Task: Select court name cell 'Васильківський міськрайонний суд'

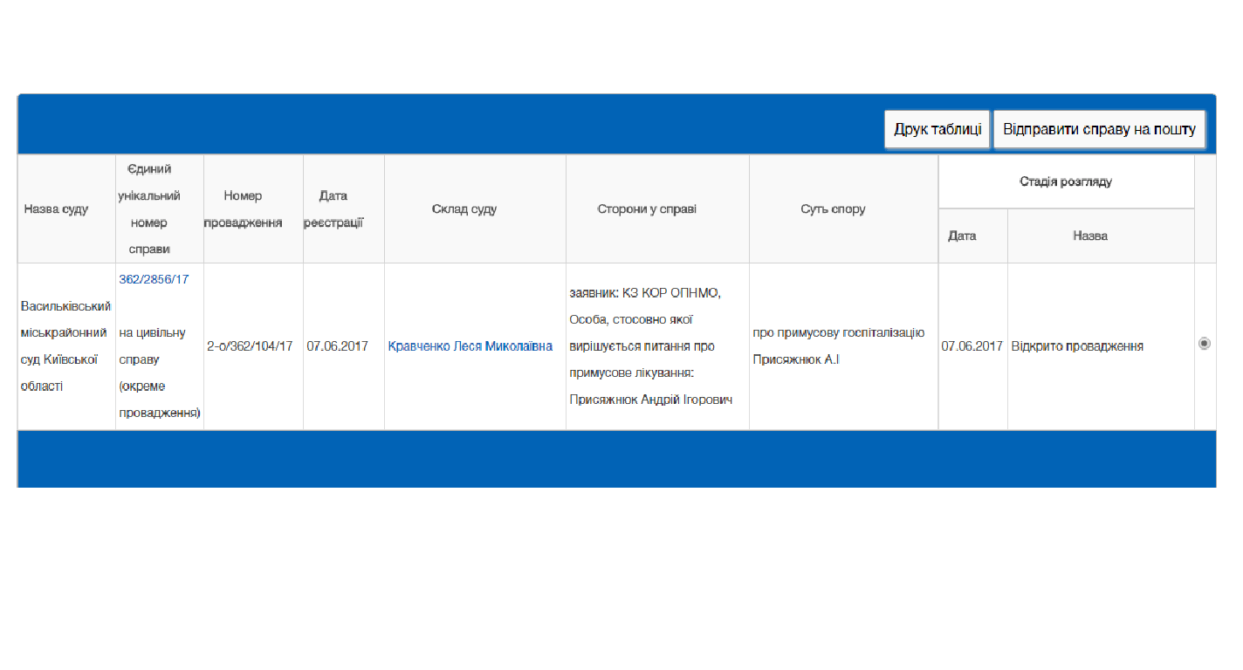Action: [66, 346]
